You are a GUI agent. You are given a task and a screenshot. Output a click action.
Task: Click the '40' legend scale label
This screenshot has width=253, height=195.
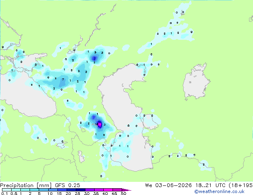[105, 193]
